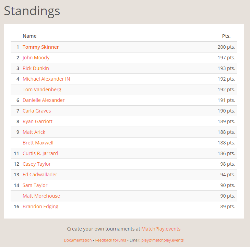View Ryan Garriott's details
This screenshot has width=250, height=247.
pos(37,121)
